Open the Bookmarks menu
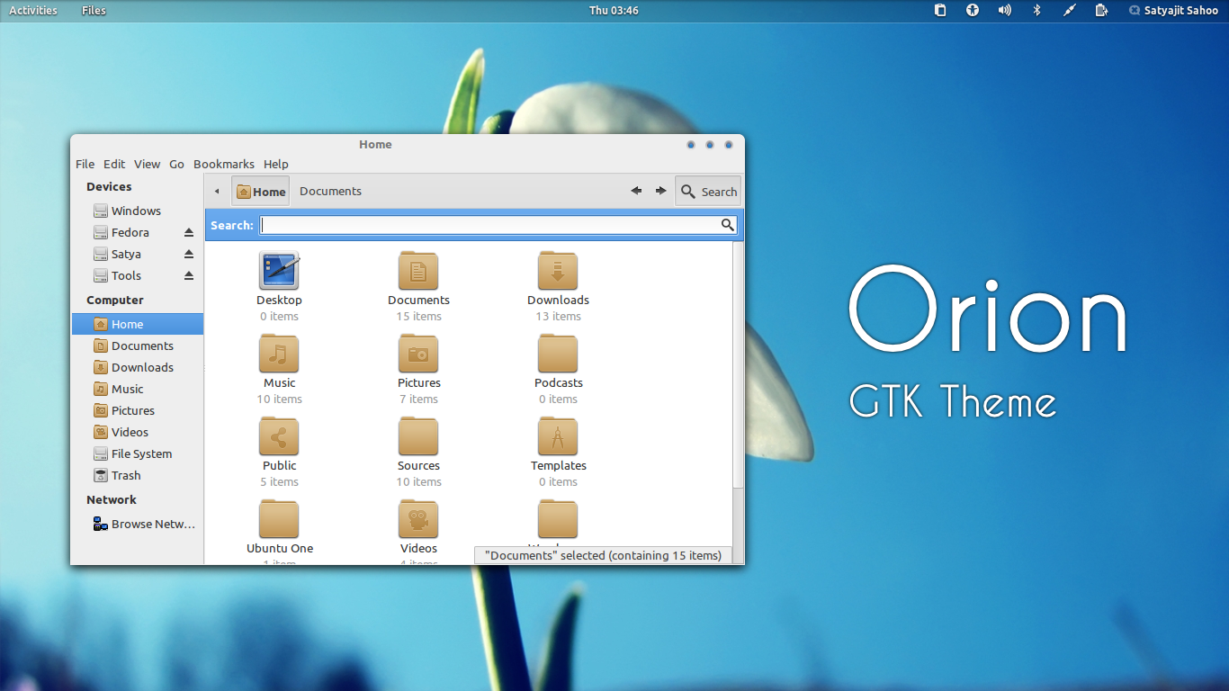 (224, 165)
